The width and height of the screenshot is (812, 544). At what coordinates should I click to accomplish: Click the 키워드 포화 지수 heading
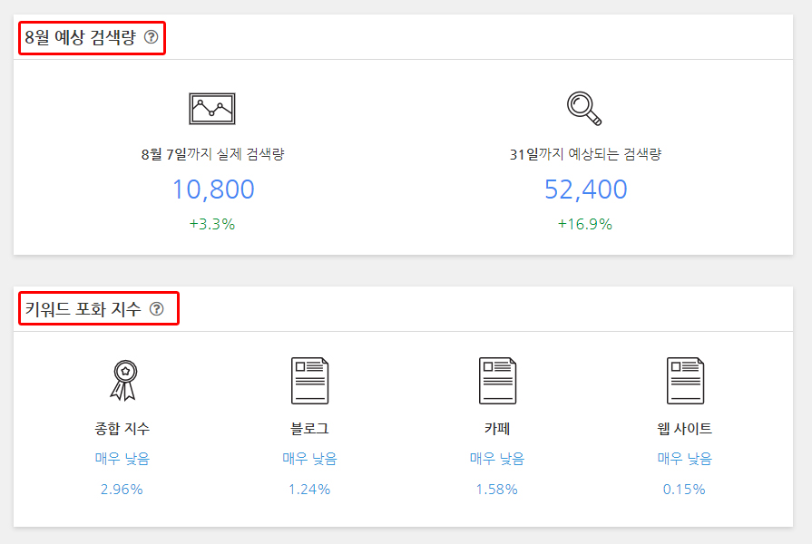(x=83, y=309)
